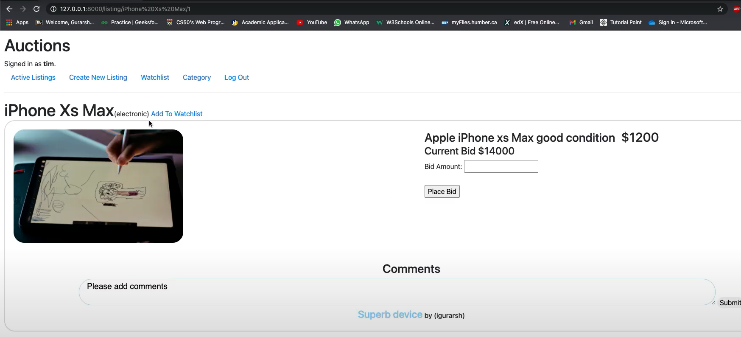This screenshot has height=337, width=741.
Task: Open the Category page
Action: coord(196,77)
